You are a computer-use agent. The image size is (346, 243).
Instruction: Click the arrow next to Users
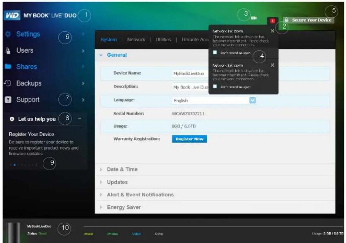(x=83, y=51)
